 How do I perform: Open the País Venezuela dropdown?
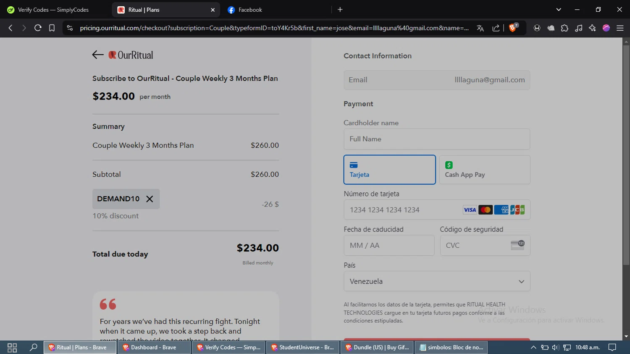[437, 281]
